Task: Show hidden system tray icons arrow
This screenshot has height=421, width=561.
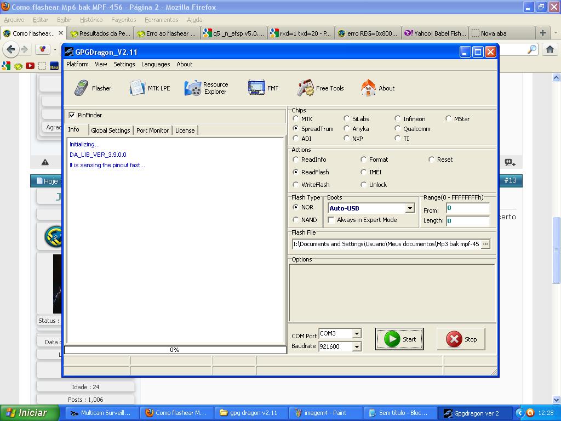Action: [519, 413]
